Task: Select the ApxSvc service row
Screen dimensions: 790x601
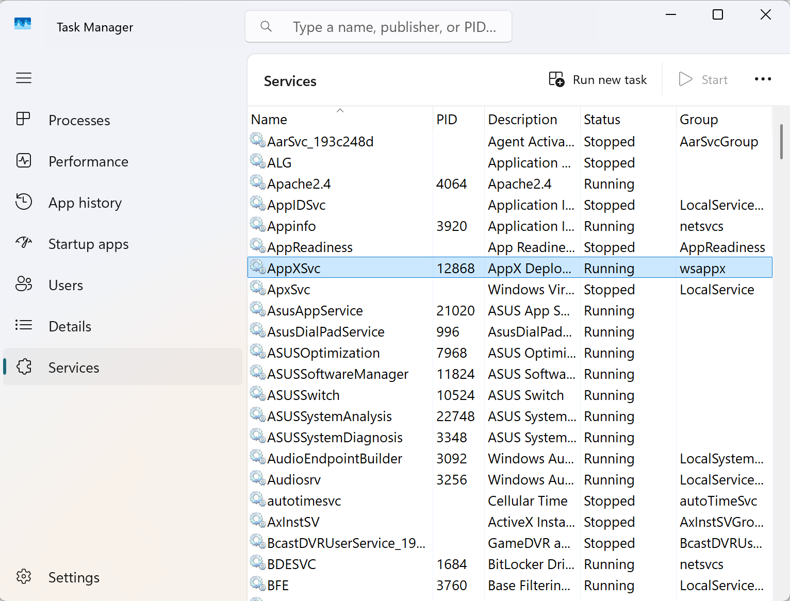Action: [x=510, y=289]
